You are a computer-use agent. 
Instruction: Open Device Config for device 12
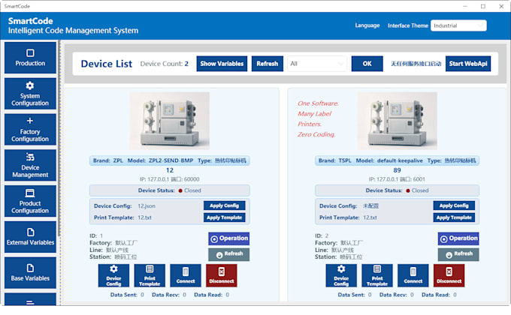[113, 275]
